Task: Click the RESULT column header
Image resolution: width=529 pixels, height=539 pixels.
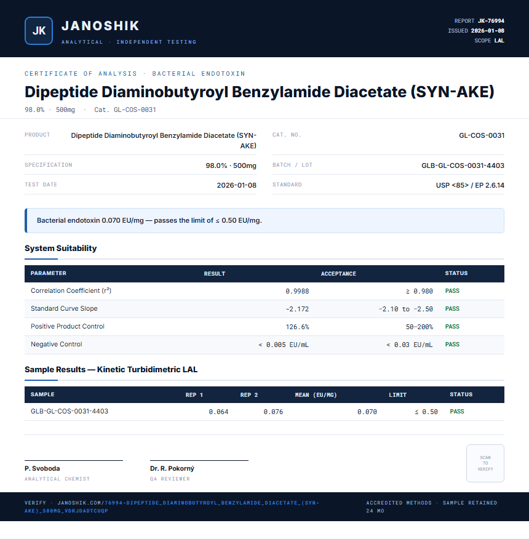Action: [x=215, y=274]
